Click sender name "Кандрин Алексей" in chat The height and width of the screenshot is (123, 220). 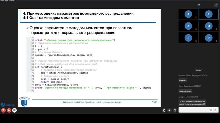coord(189,97)
